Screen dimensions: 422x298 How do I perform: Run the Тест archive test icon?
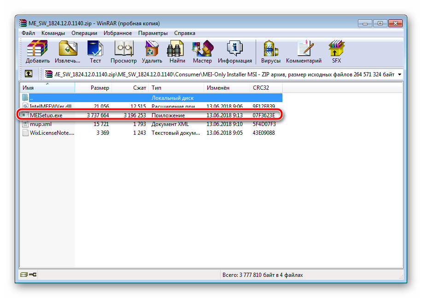(95, 52)
